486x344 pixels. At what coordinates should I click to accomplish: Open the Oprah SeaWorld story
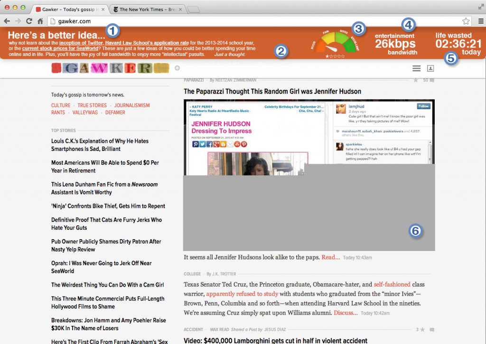pos(102,267)
